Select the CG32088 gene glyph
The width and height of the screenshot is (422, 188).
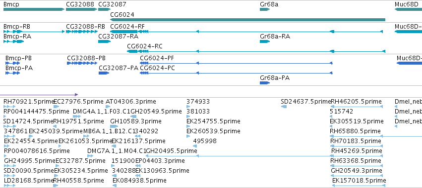click(81, 9)
